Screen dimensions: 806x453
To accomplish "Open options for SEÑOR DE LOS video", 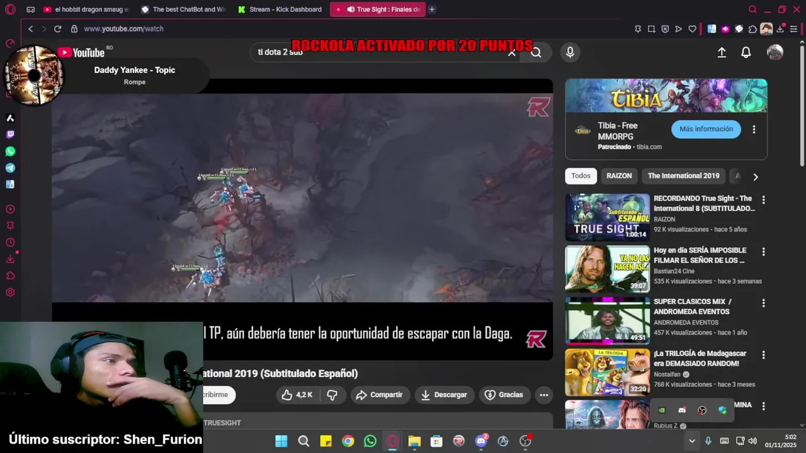I will (x=763, y=252).
